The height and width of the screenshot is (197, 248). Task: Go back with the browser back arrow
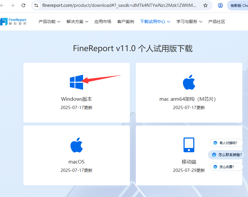tap(2, 5)
